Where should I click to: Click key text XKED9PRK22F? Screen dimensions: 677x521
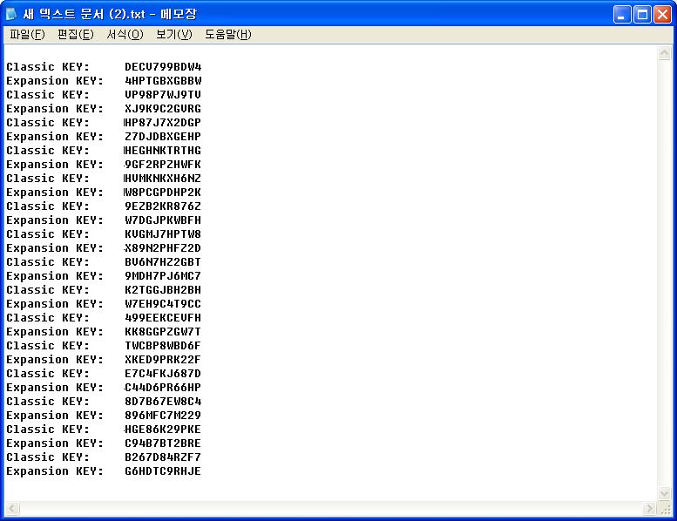click(x=163, y=360)
